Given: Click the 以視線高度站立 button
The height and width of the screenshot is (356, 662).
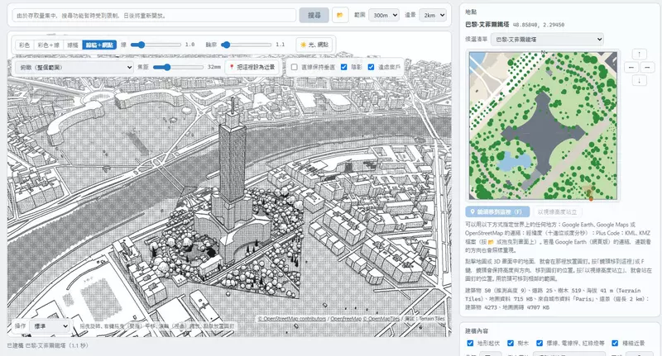Looking at the screenshot, I should click(557, 211).
